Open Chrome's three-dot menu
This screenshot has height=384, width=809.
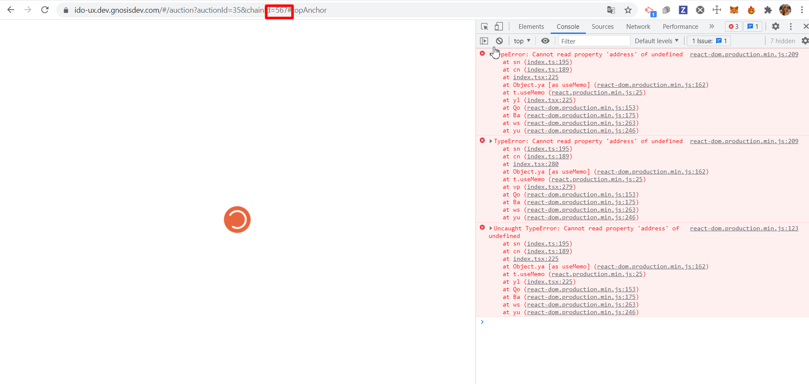[x=802, y=10]
